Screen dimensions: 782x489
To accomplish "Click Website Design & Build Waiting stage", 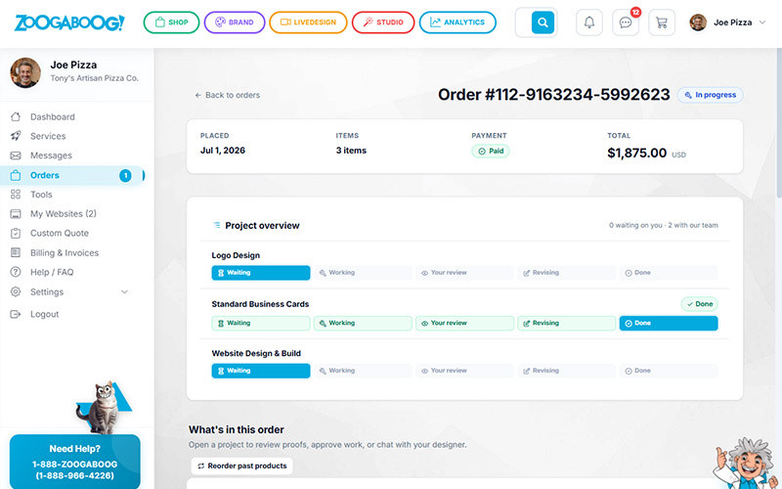I will click(261, 371).
